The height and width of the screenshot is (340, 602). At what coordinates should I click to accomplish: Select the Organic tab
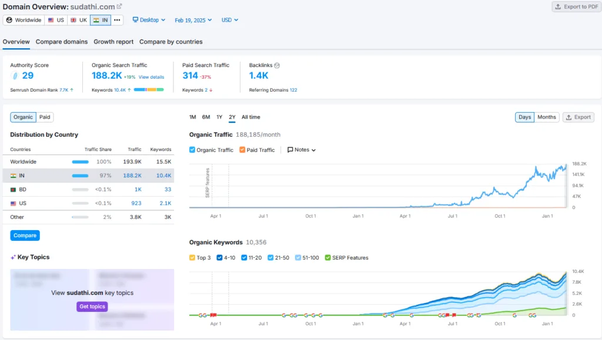click(23, 117)
